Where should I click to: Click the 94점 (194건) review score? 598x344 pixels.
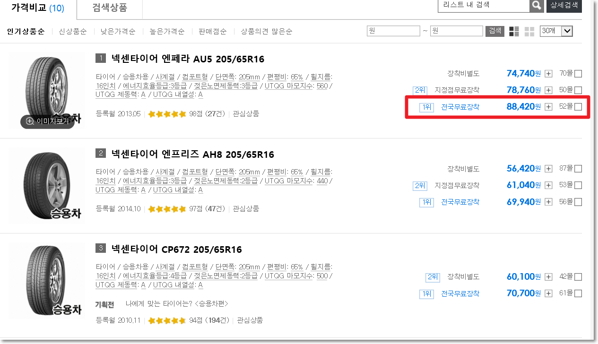click(209, 320)
